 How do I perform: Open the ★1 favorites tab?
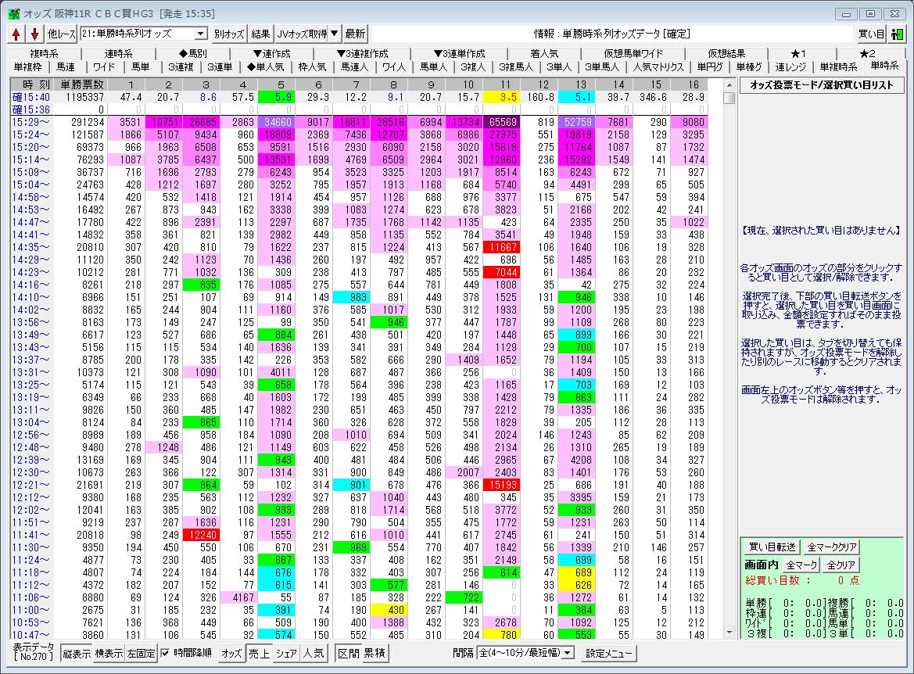(798, 53)
